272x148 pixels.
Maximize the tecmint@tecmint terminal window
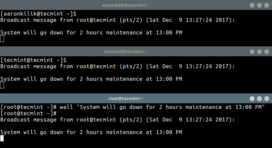tap(259, 52)
